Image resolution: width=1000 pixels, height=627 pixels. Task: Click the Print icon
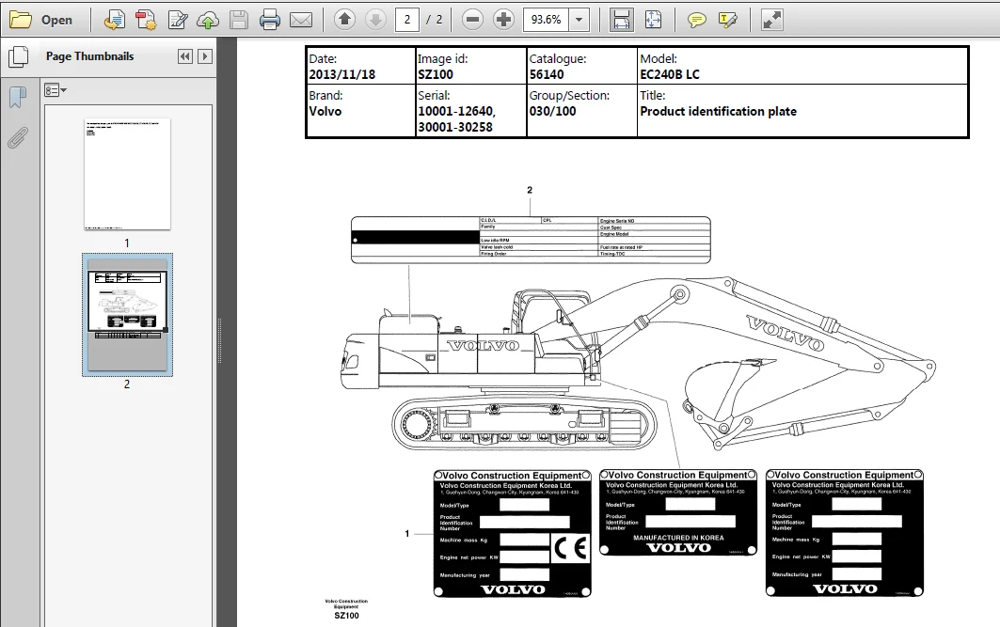(270, 20)
